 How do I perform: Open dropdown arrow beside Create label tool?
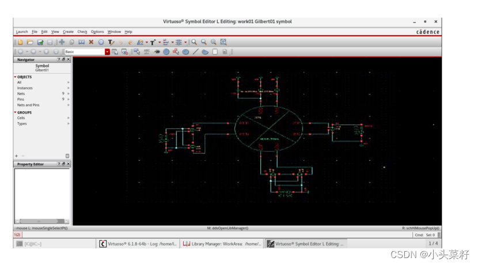coord(160,43)
